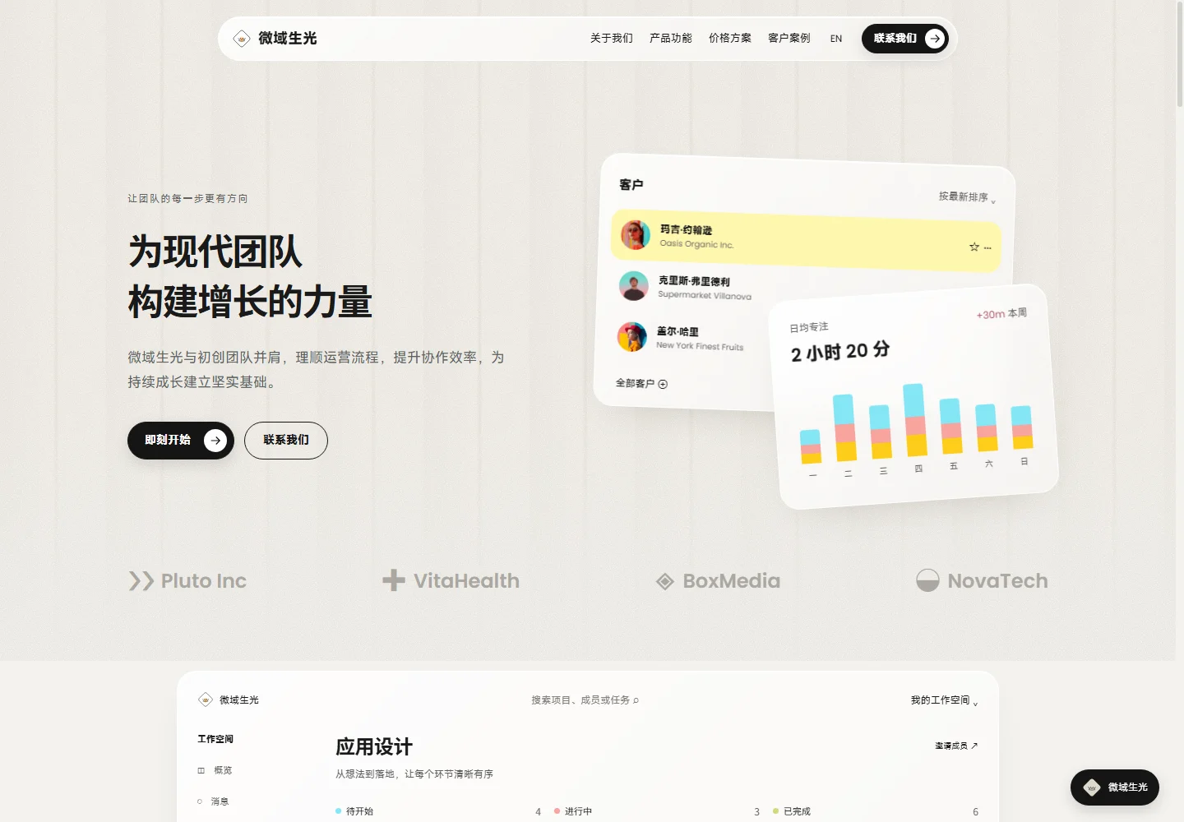
Task: Open 关于我们 in the navigation bar
Action: tap(612, 39)
